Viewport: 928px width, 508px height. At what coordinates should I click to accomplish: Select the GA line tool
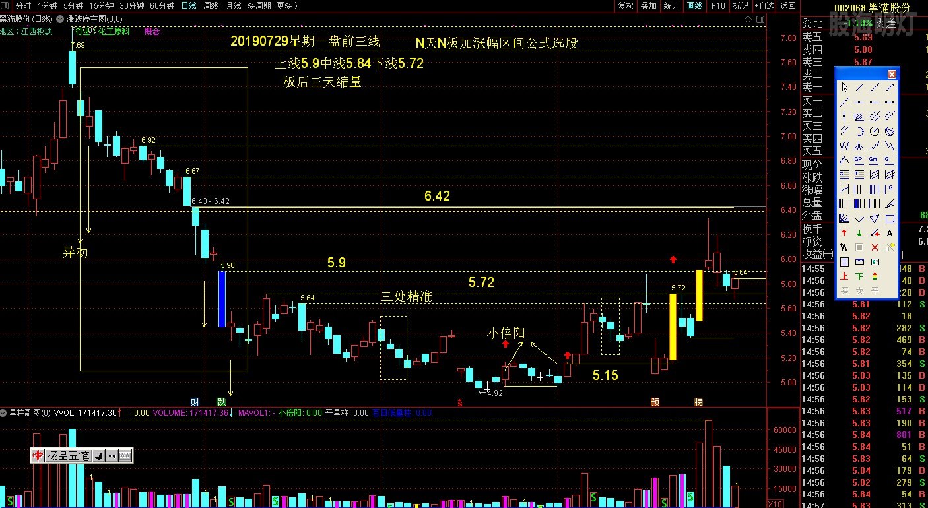pyautogui.click(x=875, y=159)
